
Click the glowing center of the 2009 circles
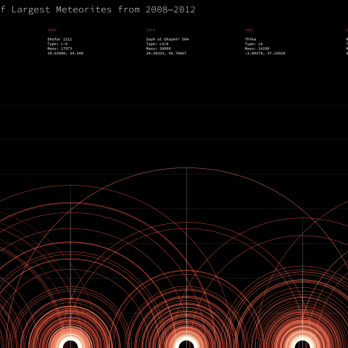coord(70,344)
